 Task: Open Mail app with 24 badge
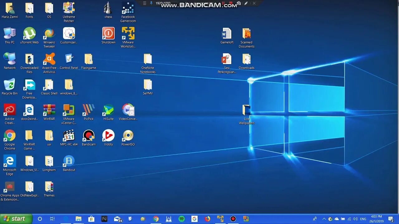click(x=118, y=219)
